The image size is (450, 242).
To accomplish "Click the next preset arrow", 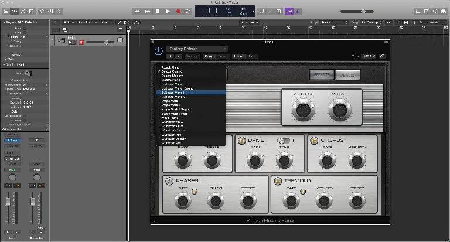I will click(178, 56).
